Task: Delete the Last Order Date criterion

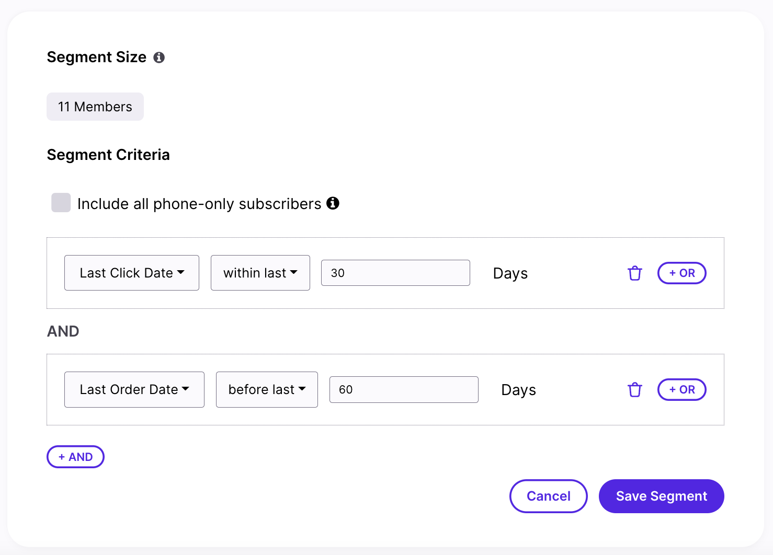Action: pyautogui.click(x=634, y=390)
